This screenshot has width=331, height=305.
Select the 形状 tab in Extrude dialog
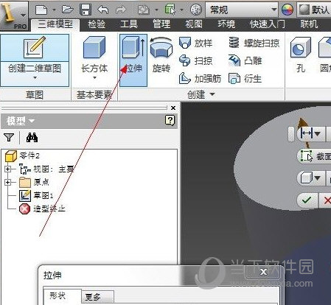click(x=63, y=296)
